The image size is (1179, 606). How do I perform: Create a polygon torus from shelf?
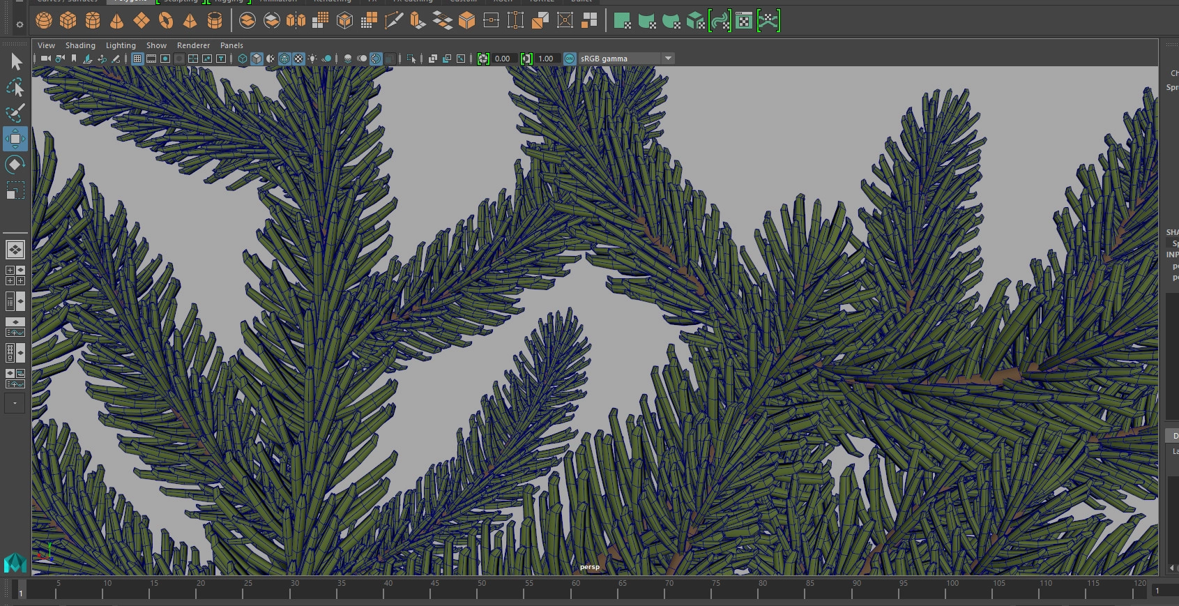tap(166, 21)
